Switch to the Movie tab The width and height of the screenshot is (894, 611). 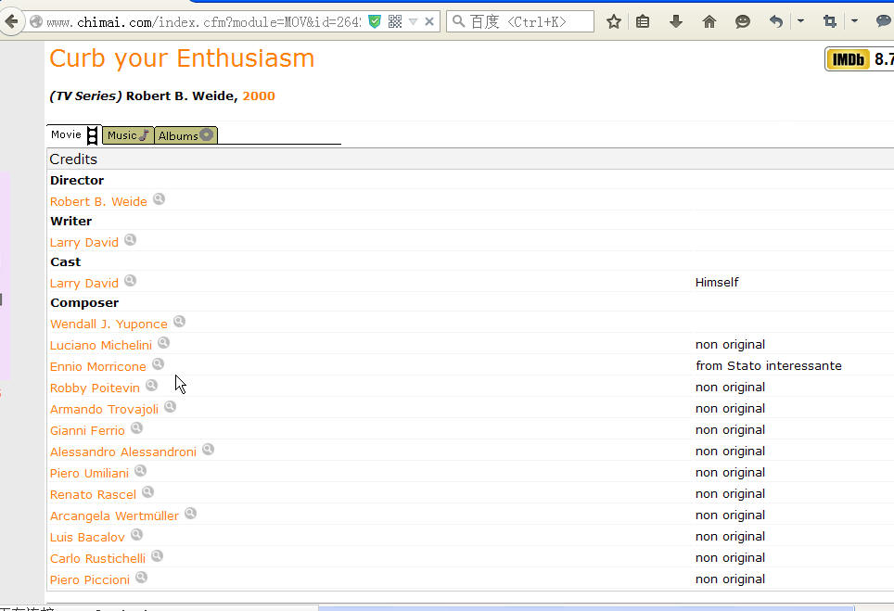74,135
